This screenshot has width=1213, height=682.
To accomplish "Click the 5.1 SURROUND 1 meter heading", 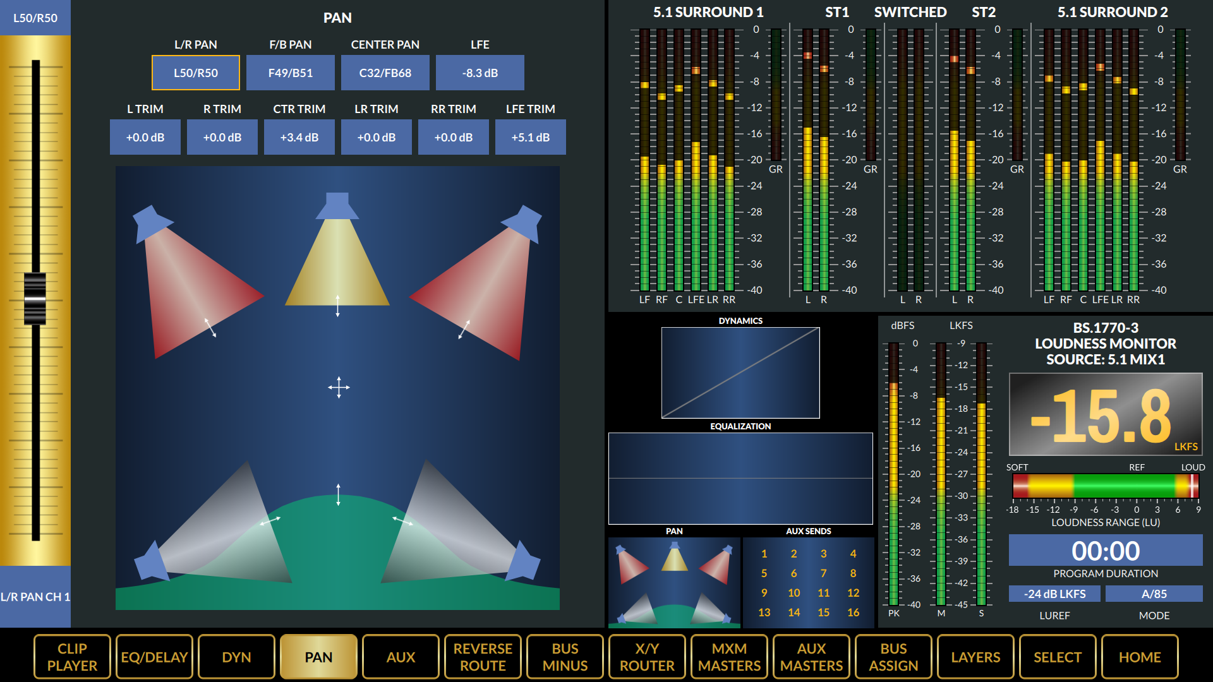I will [x=708, y=12].
